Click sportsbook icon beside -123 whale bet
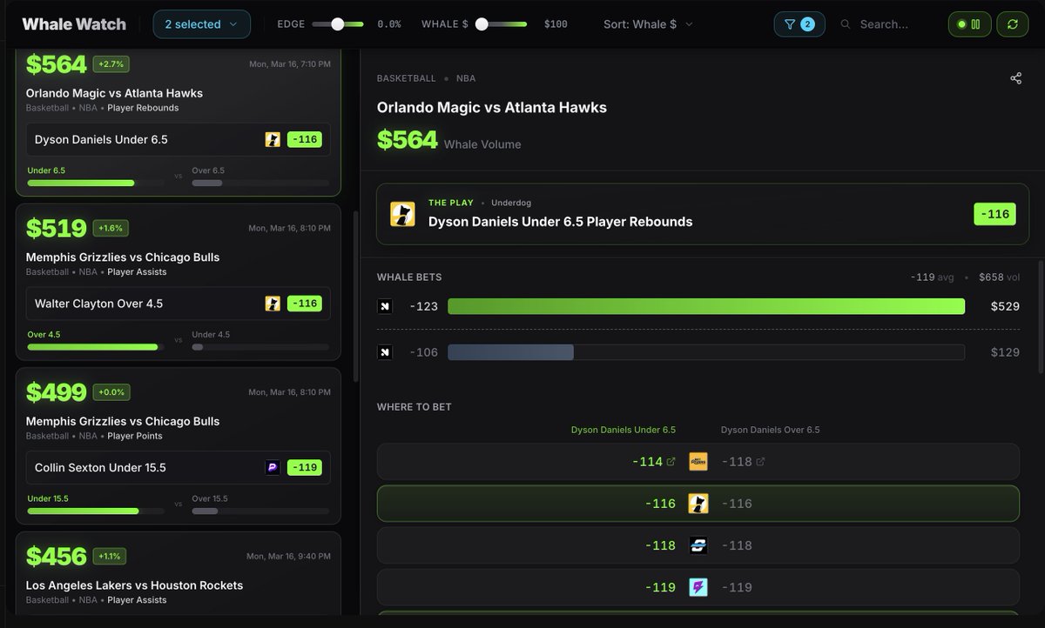 pos(385,306)
